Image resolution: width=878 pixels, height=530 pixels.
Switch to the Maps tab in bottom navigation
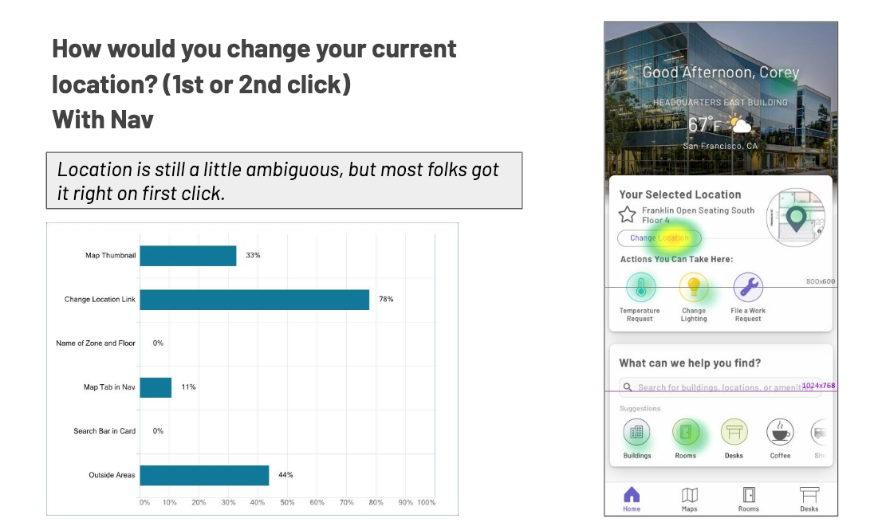point(690,498)
